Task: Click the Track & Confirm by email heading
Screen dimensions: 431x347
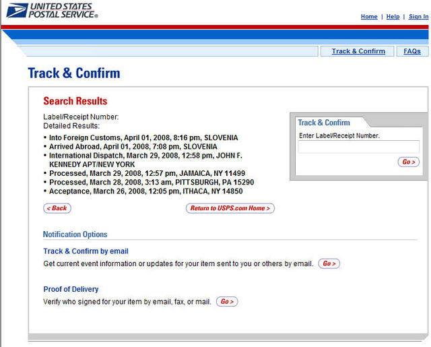Action: click(x=86, y=251)
